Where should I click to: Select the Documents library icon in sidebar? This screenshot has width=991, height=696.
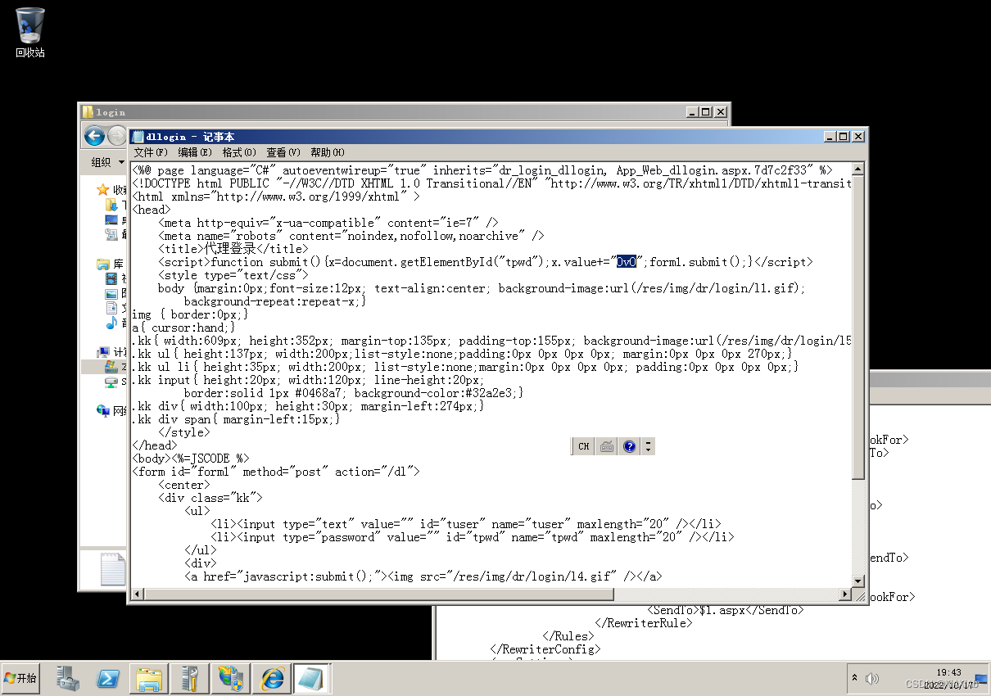point(111,308)
